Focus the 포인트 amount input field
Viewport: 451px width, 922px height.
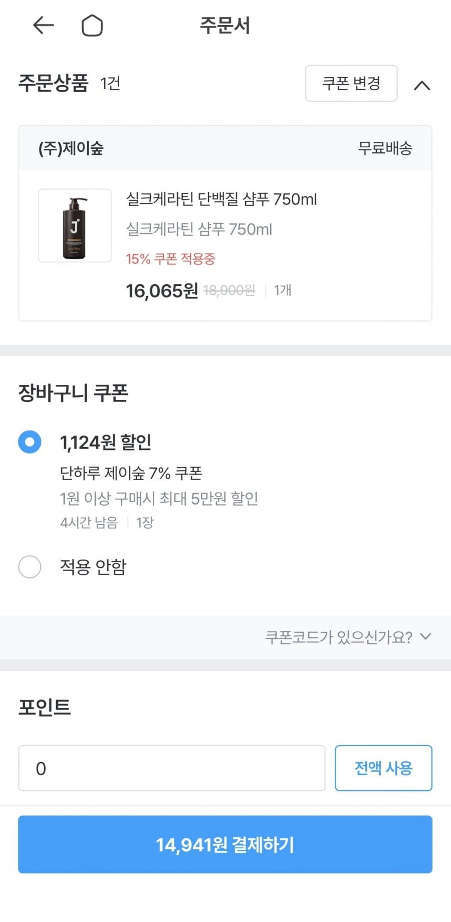pos(171,768)
